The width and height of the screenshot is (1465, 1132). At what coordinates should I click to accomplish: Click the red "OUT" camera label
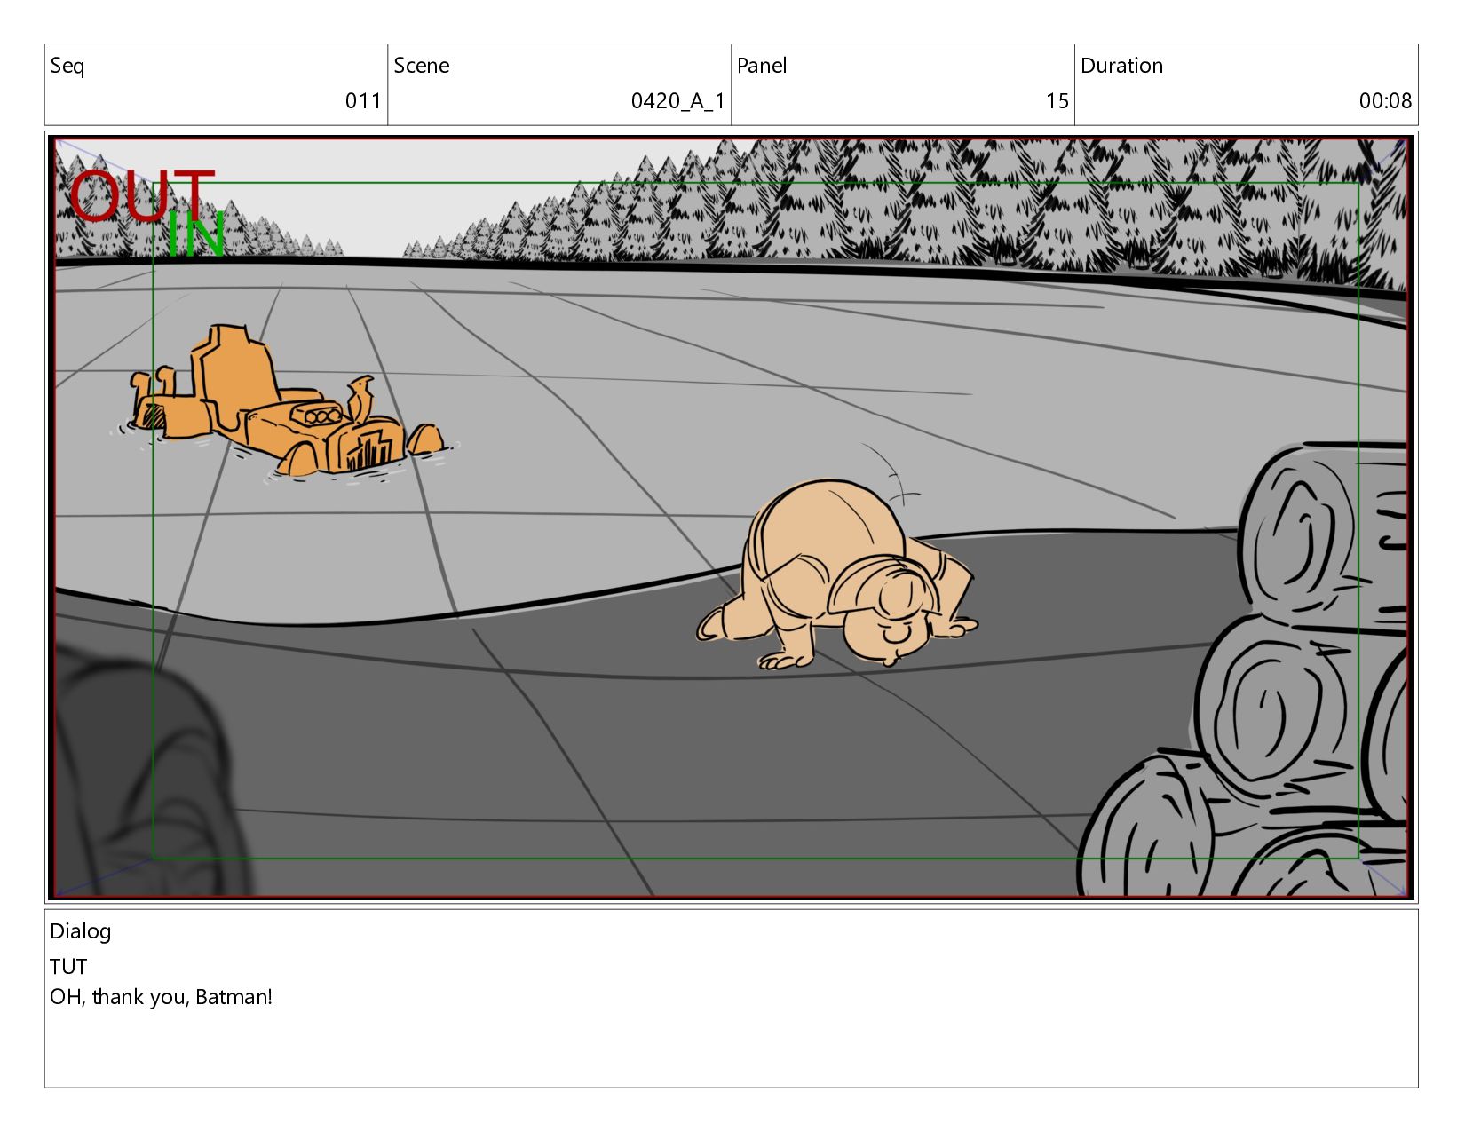click(x=142, y=197)
